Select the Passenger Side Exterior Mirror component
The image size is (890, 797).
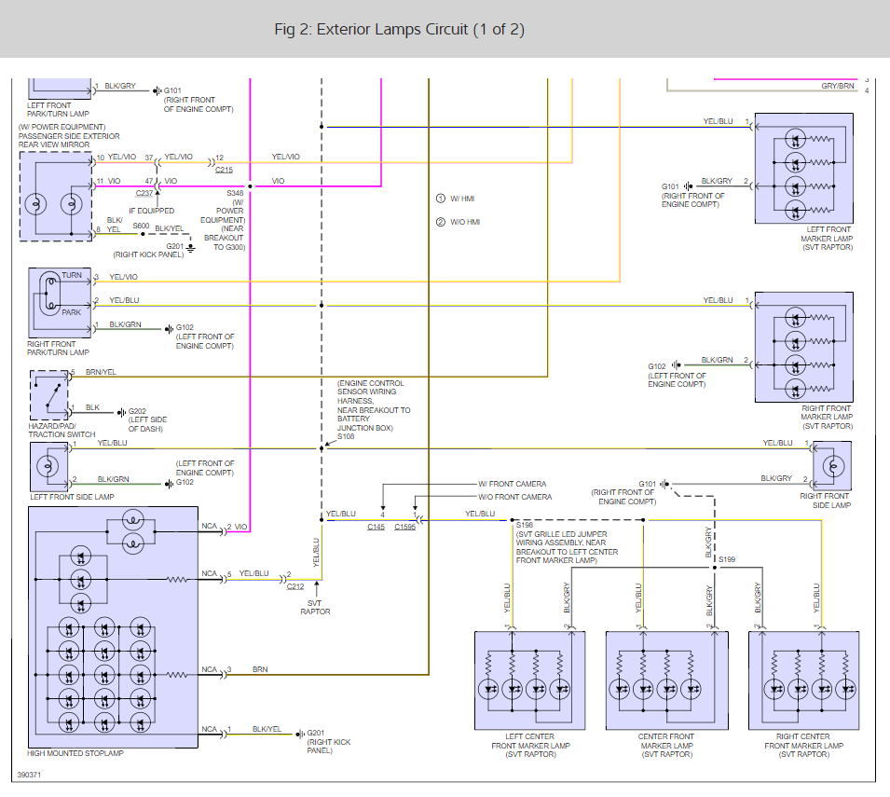56,197
